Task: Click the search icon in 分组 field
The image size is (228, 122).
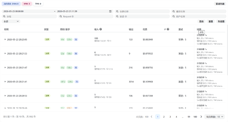Action: click(x=4, y=16)
